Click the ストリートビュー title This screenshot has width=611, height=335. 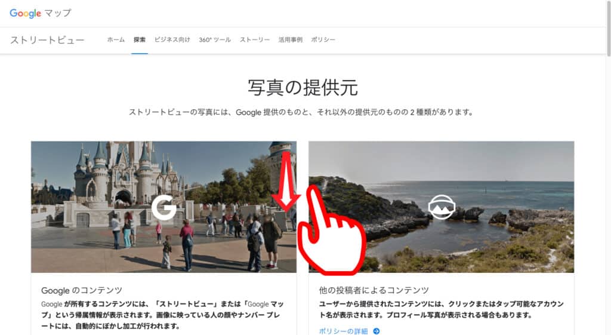click(47, 40)
